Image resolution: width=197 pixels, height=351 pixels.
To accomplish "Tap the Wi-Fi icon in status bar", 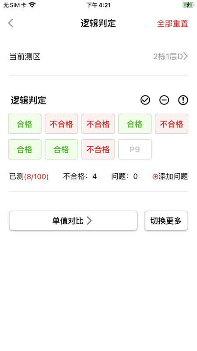I will coord(32,5).
